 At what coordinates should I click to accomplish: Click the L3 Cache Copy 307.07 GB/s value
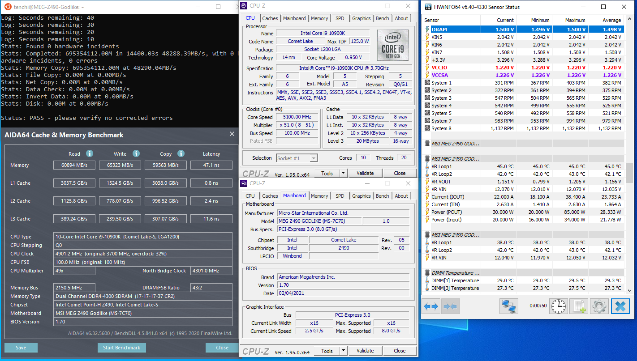tap(165, 219)
